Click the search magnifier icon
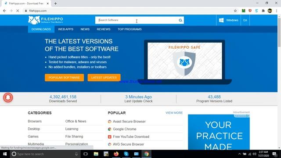The height and width of the screenshot is (158, 281). [x=180, y=20]
